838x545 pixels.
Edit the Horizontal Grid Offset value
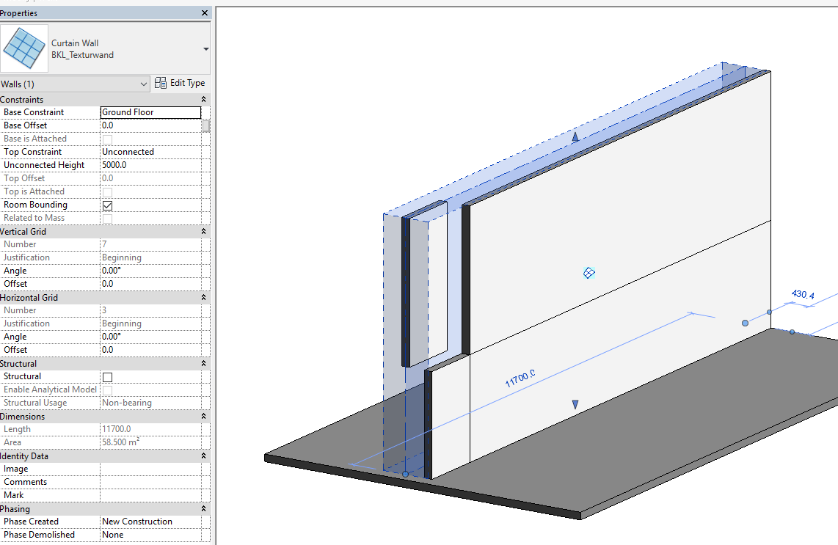pos(150,350)
